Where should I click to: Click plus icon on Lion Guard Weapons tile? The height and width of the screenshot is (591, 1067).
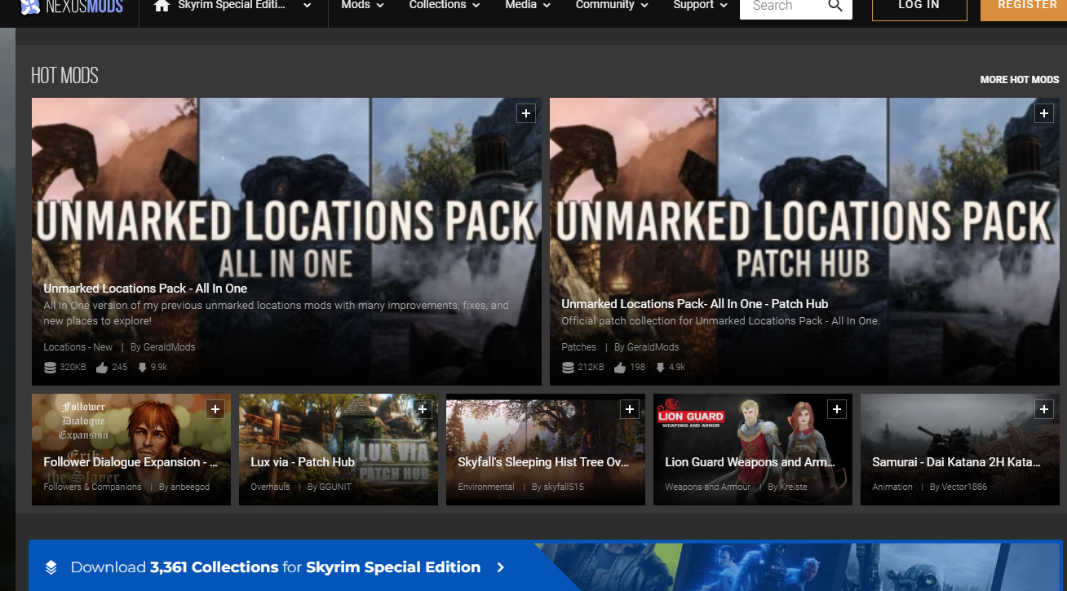(x=837, y=409)
